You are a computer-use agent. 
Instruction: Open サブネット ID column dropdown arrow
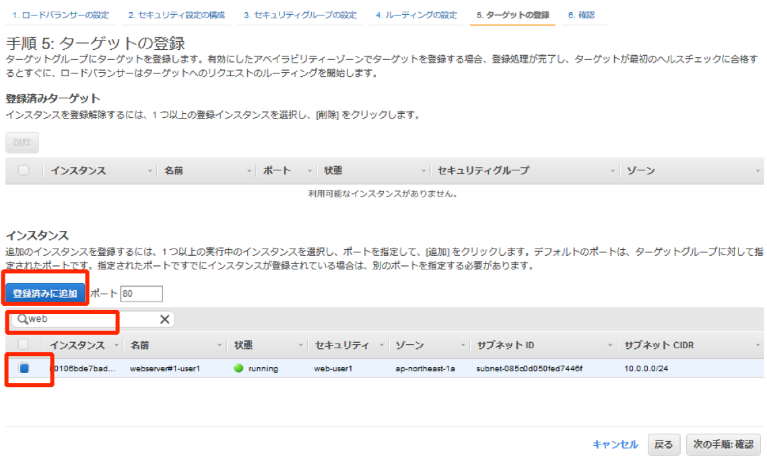[x=609, y=346]
